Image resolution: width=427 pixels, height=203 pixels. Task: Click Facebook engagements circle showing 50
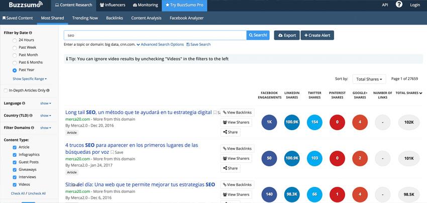click(x=269, y=158)
